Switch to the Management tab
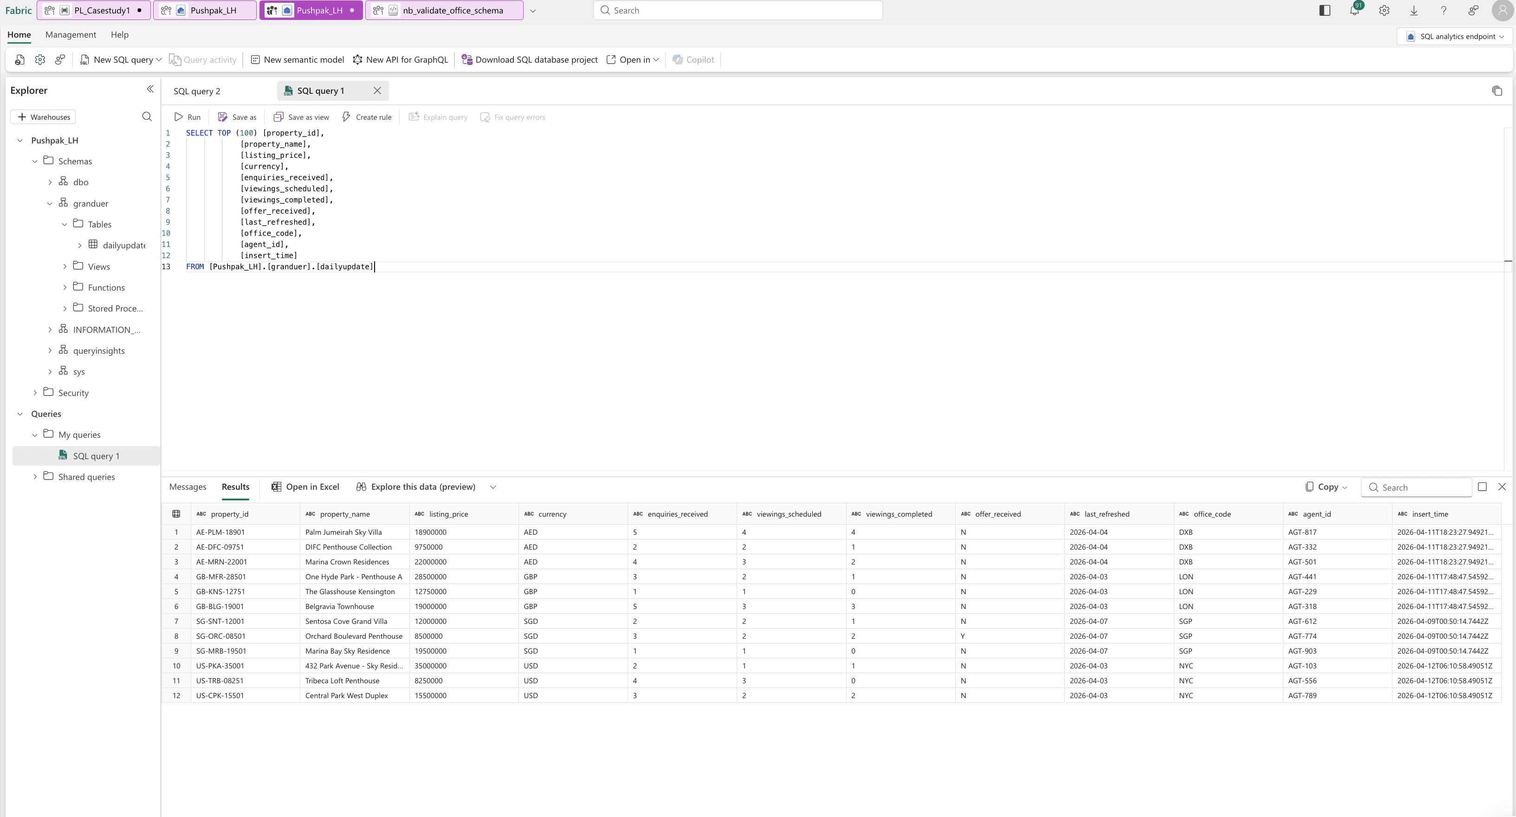1516x817 pixels. click(x=71, y=35)
